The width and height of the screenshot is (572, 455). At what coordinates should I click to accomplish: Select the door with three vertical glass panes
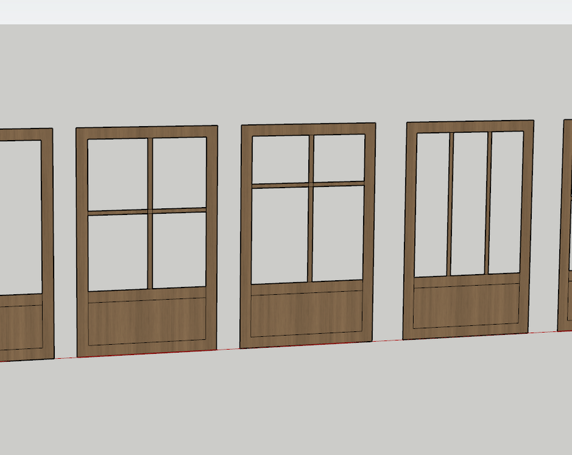[x=469, y=229]
